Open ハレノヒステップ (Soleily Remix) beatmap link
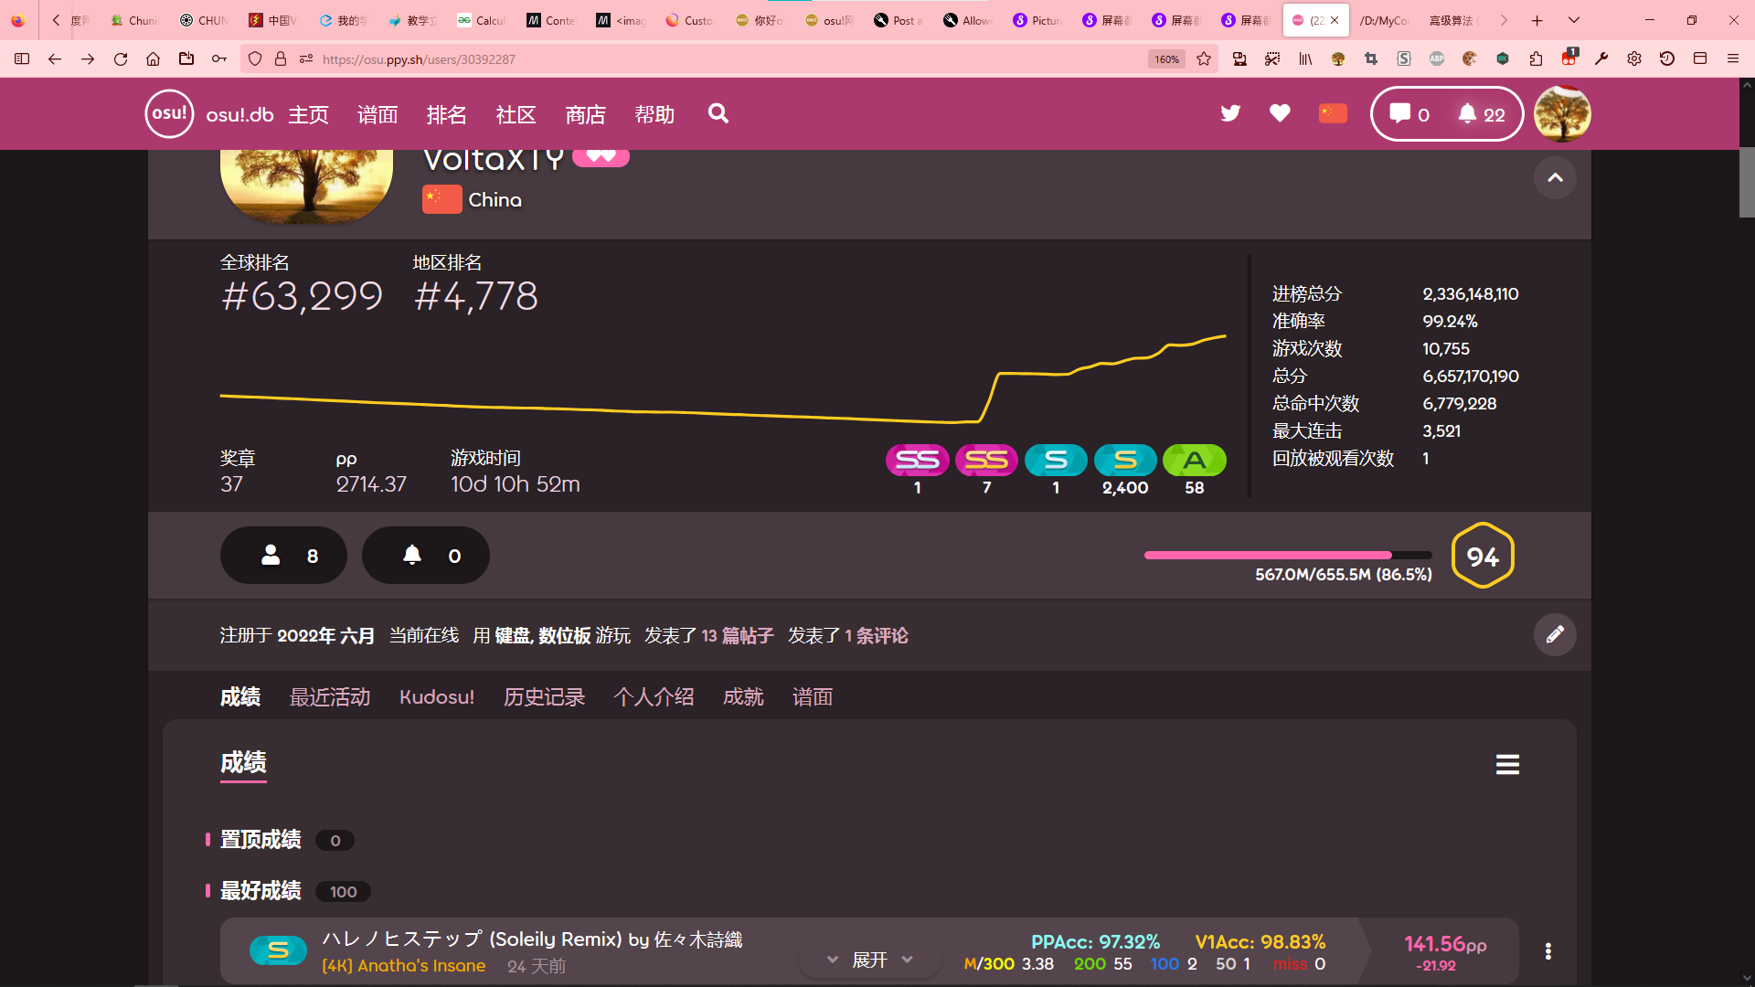 pos(532,939)
